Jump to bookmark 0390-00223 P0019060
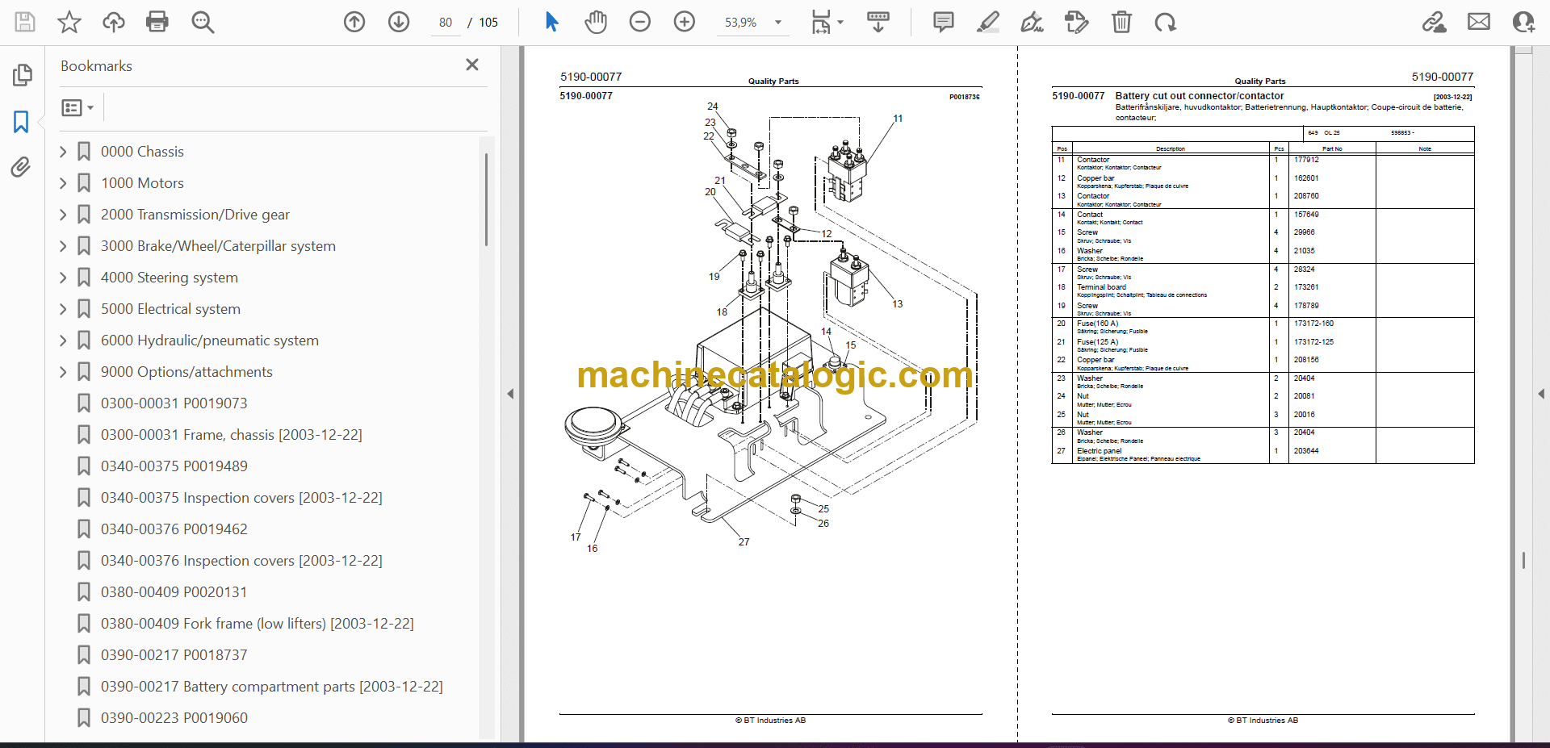This screenshot has width=1550, height=748. pyautogui.click(x=174, y=718)
